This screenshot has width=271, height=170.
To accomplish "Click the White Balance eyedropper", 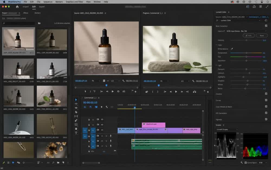I will click(x=232, y=49).
